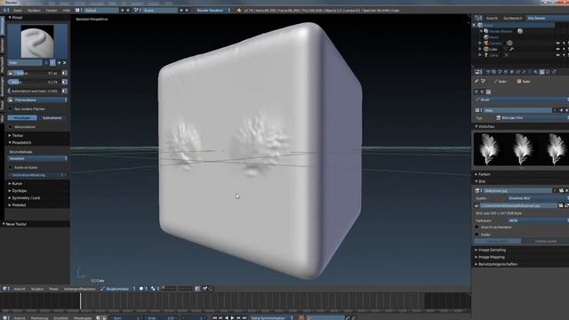
Task: Click the timeline editor type icon
Action: (5, 318)
